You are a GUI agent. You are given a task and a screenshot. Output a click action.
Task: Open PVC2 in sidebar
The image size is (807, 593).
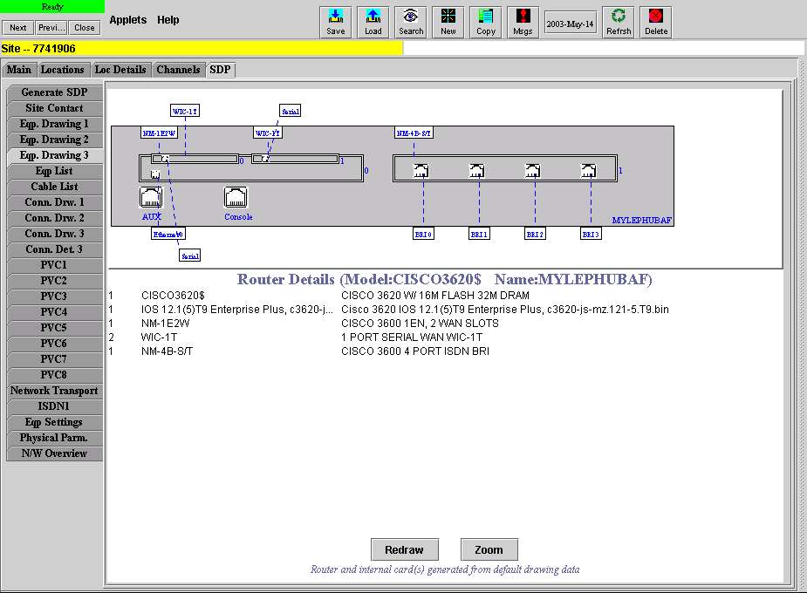(x=54, y=281)
